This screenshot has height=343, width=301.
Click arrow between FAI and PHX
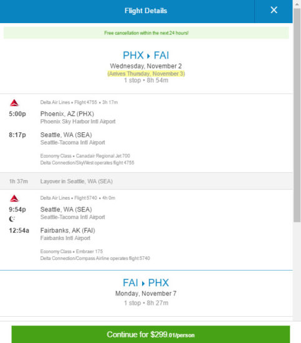pos(143,284)
